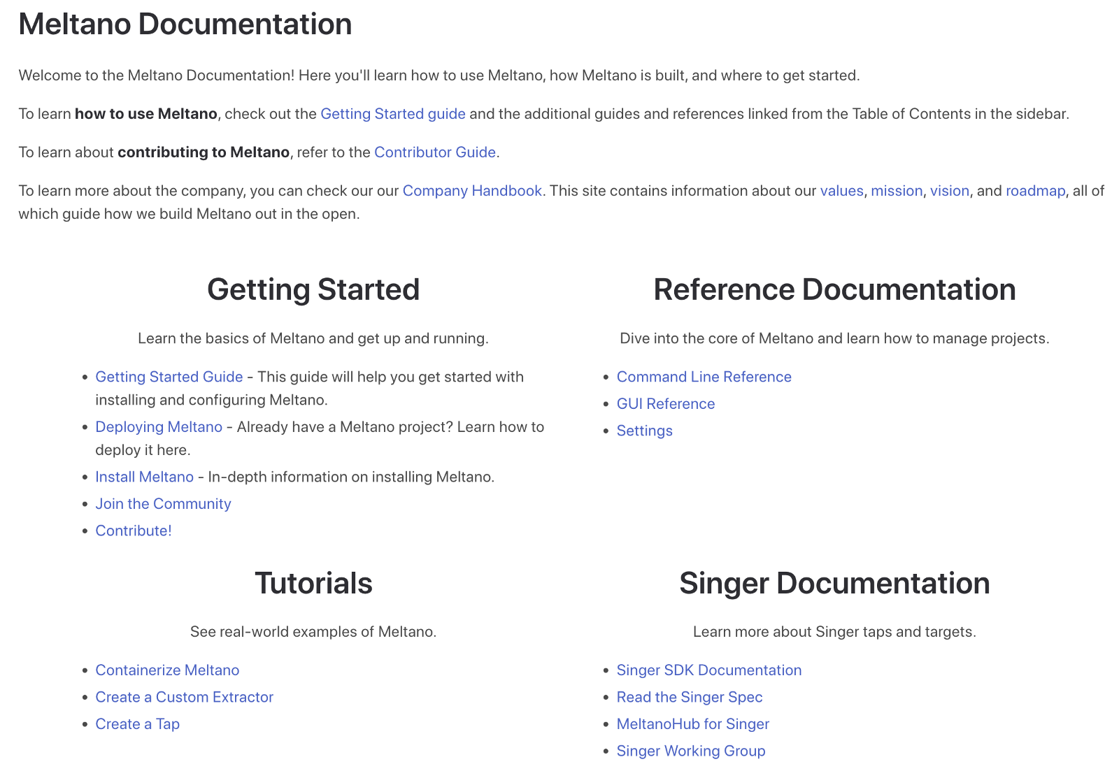1119x778 pixels.
Task: Click bold 'how to use Meltano' text
Action: click(146, 114)
